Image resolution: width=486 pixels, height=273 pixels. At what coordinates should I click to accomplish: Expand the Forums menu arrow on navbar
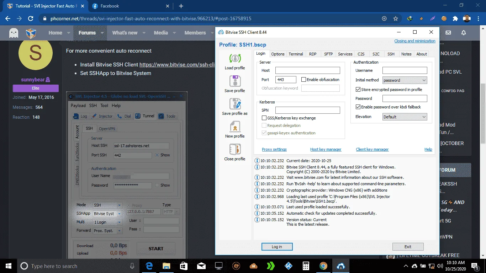(x=102, y=33)
